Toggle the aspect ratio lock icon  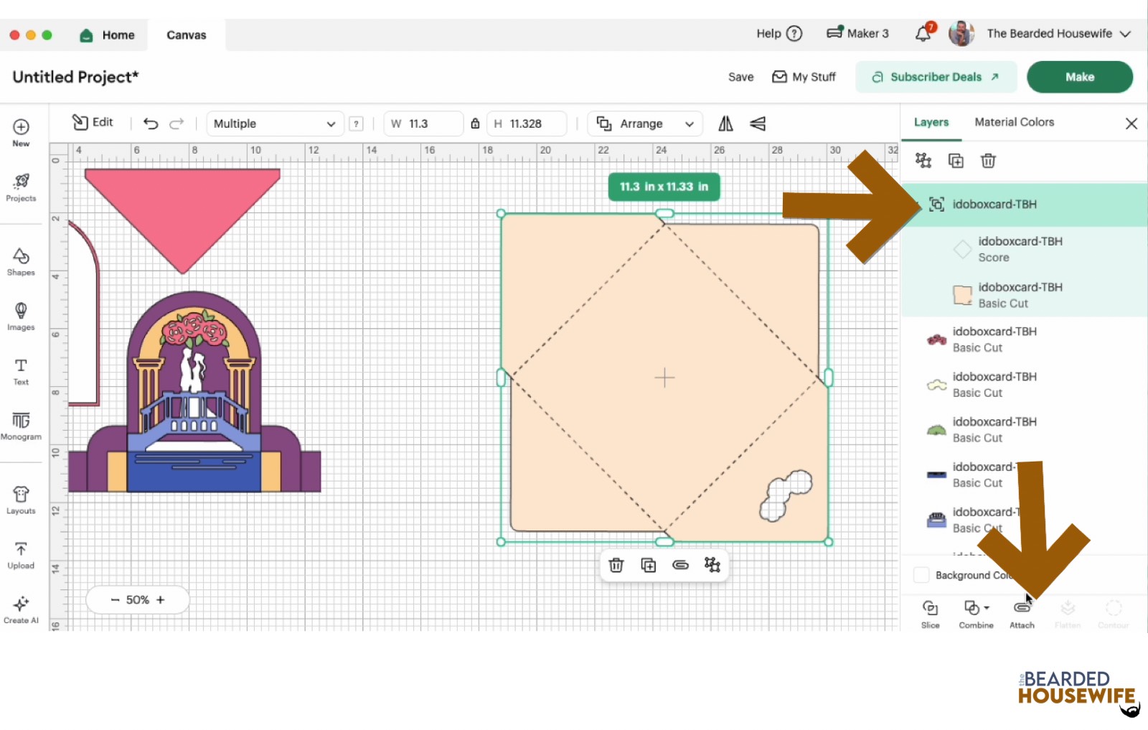pyautogui.click(x=475, y=123)
